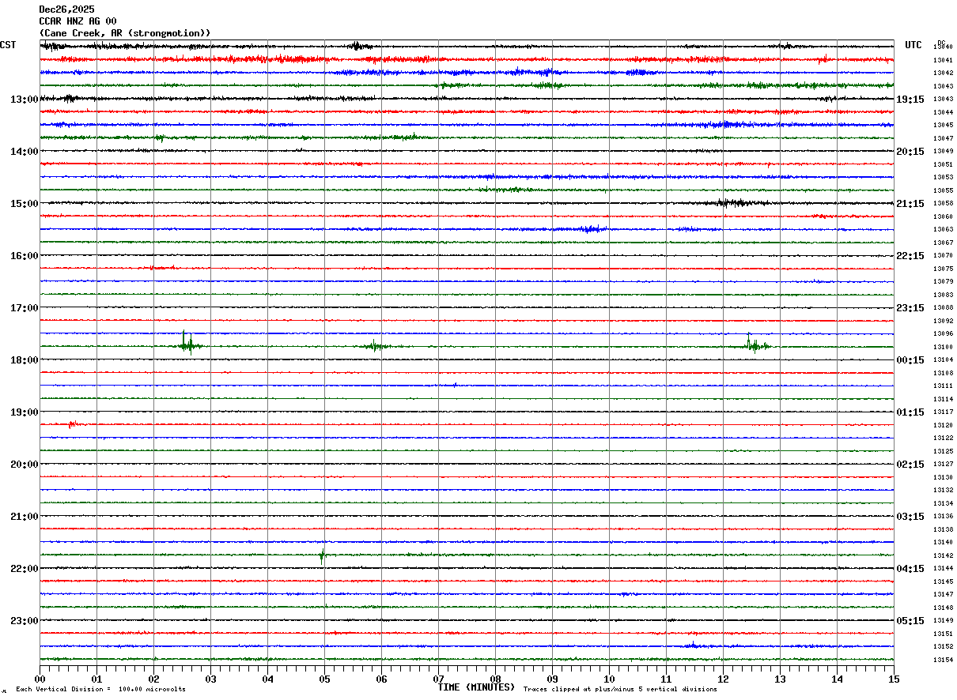Screen dimensions: 957x700
Task: Click the 13:00 CST time label
Action: click(24, 100)
